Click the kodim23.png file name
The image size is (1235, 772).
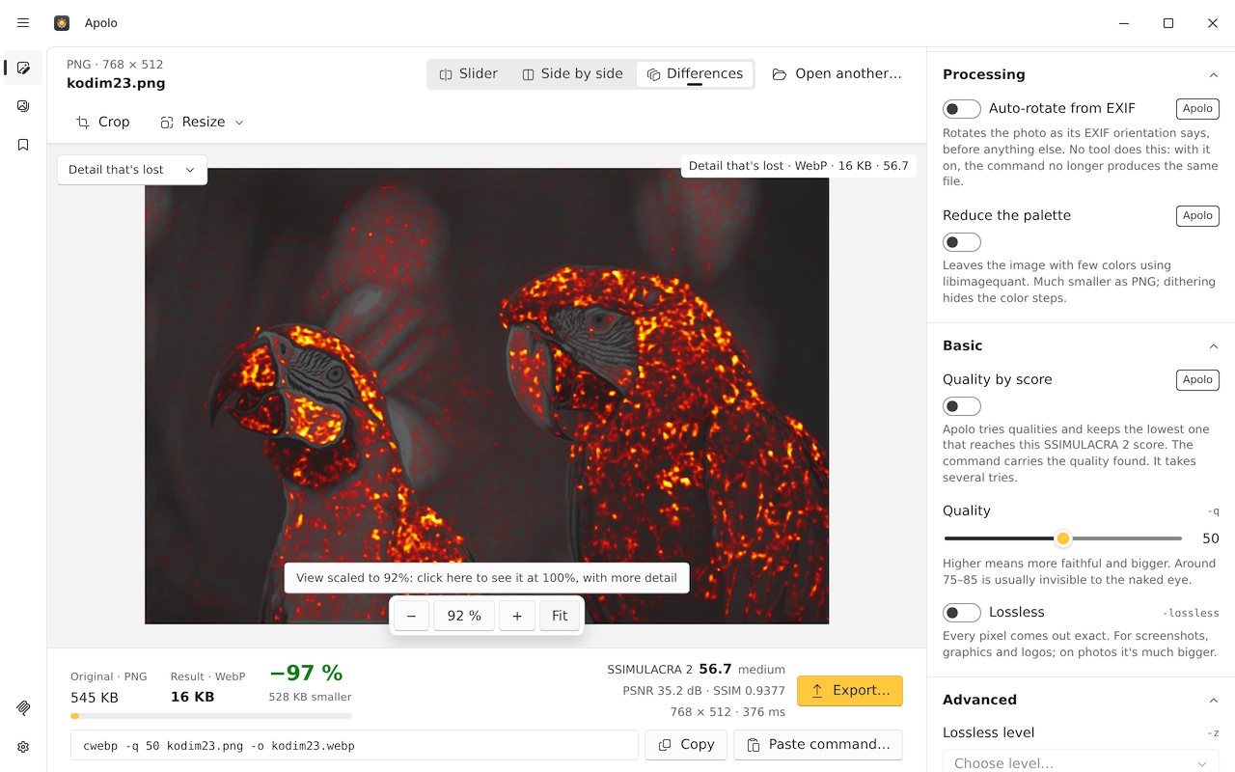[116, 83]
